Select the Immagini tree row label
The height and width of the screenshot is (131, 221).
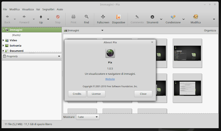16,30
